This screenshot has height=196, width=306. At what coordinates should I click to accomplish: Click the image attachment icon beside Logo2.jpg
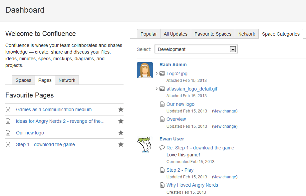click(x=162, y=74)
